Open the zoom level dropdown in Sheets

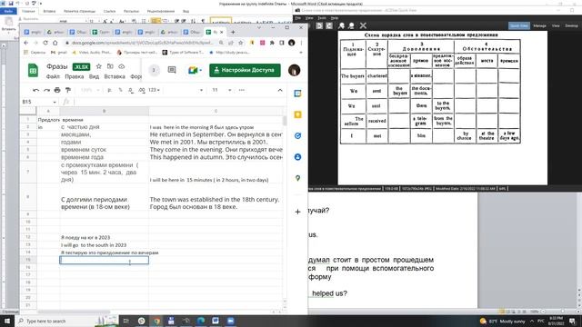coord(90,90)
